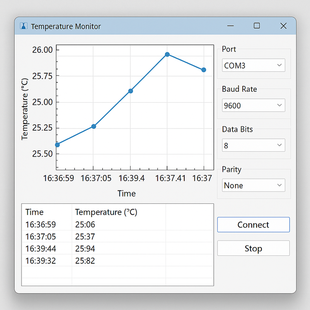Select table cell 25:37

click(85, 236)
